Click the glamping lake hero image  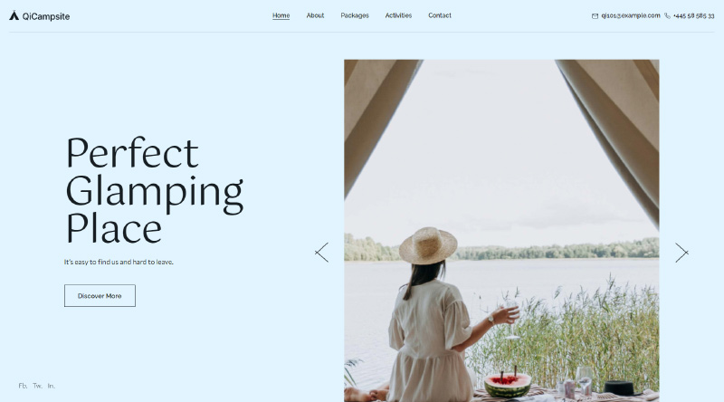(x=501, y=231)
